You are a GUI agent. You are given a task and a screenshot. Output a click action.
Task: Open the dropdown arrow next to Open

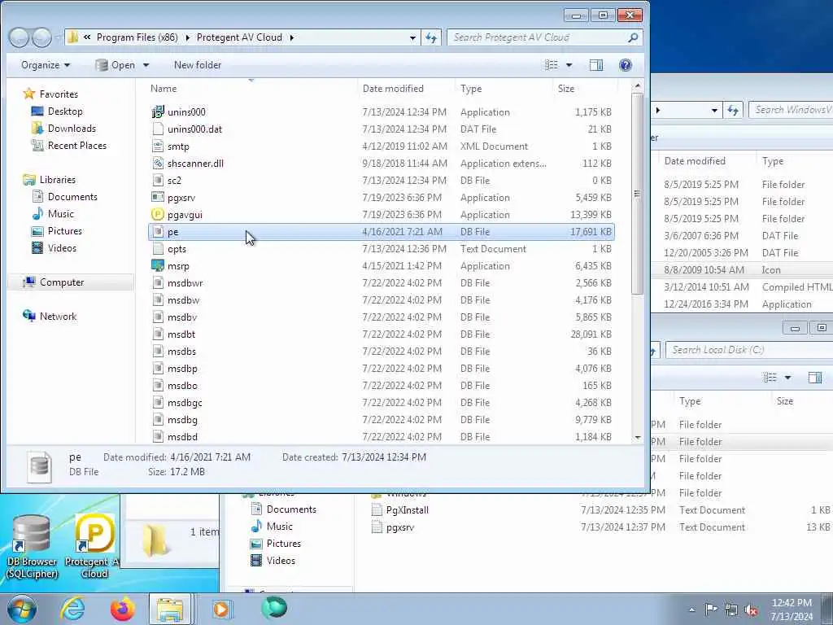tap(146, 65)
